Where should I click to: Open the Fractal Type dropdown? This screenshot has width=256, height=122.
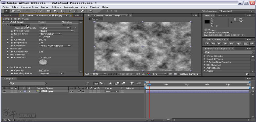point(56,31)
